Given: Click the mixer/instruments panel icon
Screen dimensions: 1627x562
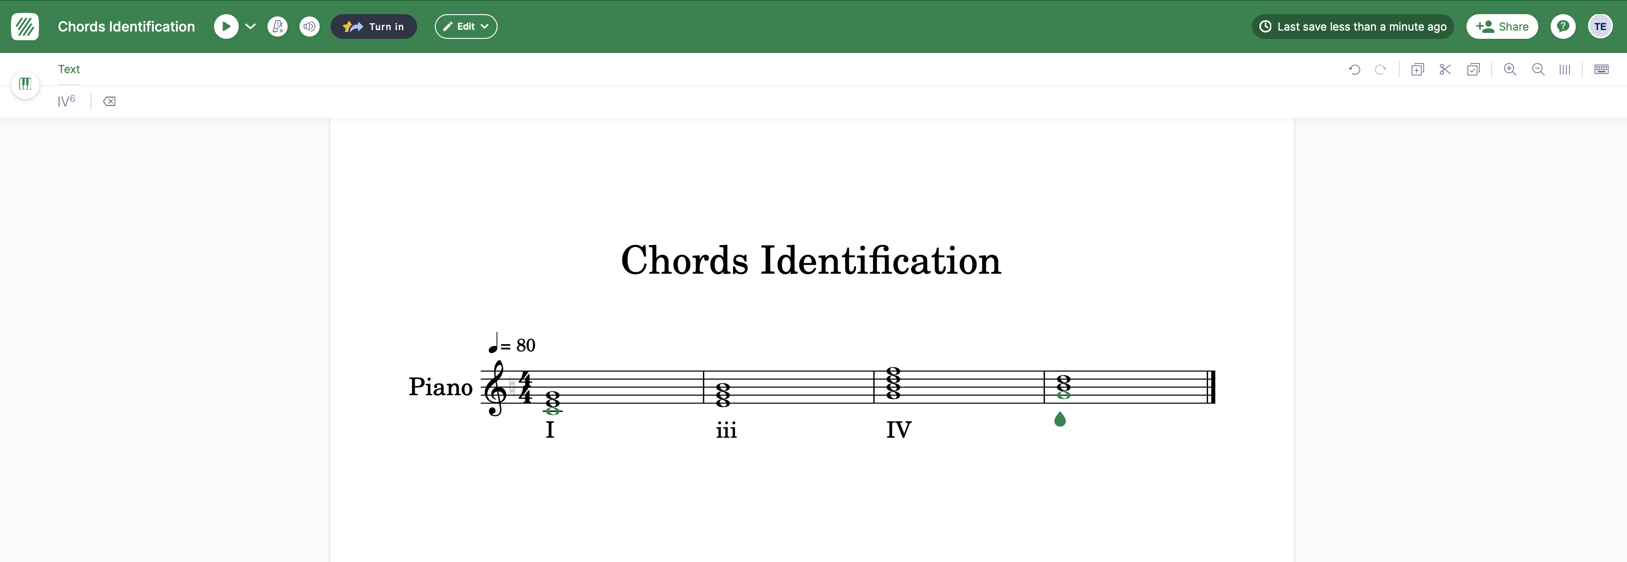Looking at the screenshot, I should (x=25, y=84).
